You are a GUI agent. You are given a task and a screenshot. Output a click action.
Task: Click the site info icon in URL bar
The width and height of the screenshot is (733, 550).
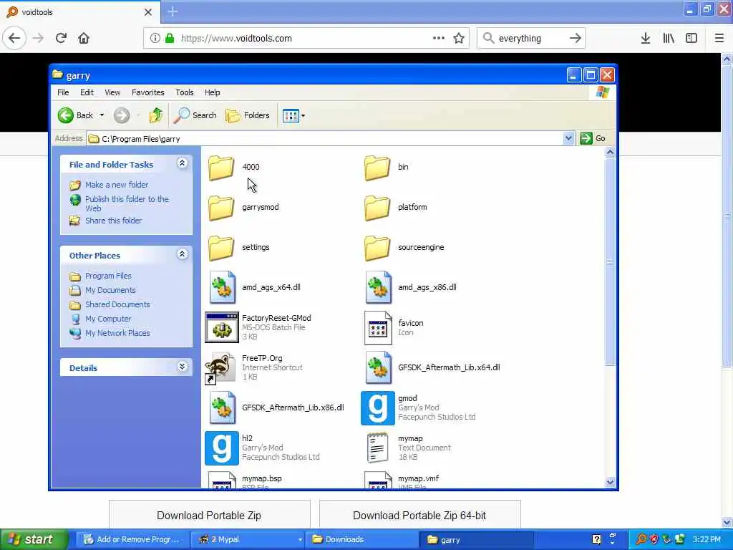(x=155, y=39)
